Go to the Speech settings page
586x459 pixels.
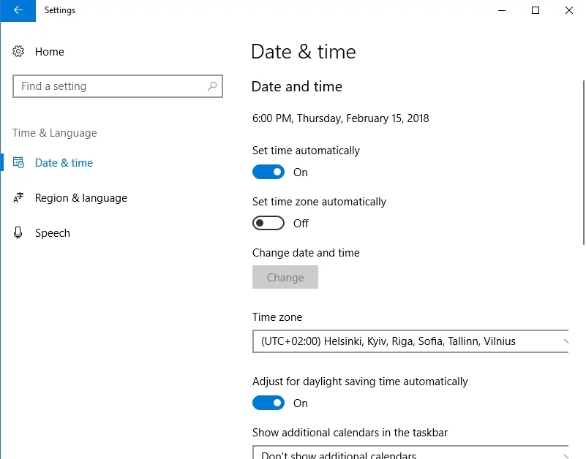[x=53, y=233]
